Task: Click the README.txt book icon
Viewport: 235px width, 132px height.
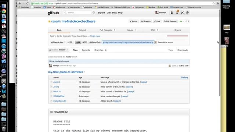Action: coord(51,112)
